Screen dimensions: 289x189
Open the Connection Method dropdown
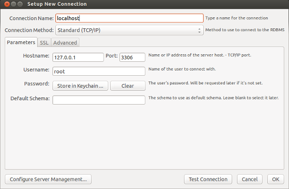[x=130, y=30]
